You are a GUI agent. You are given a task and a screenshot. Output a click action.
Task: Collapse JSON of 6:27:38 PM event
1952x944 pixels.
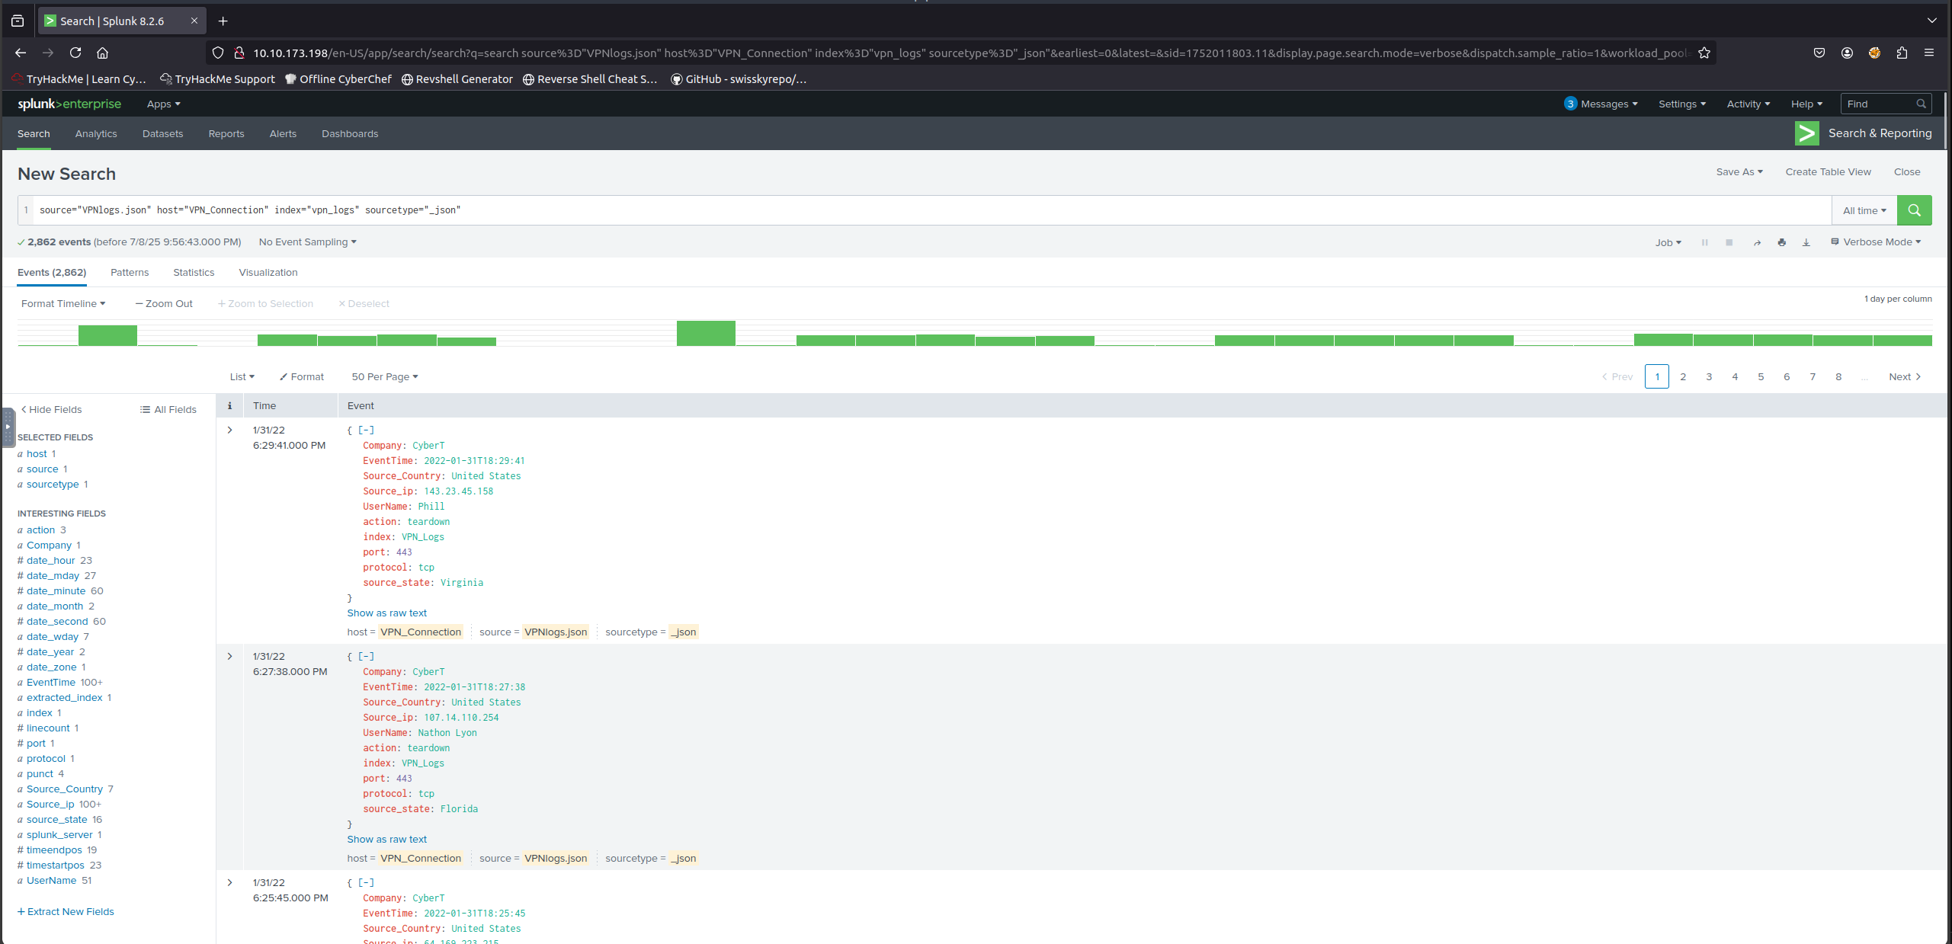pyautogui.click(x=366, y=656)
